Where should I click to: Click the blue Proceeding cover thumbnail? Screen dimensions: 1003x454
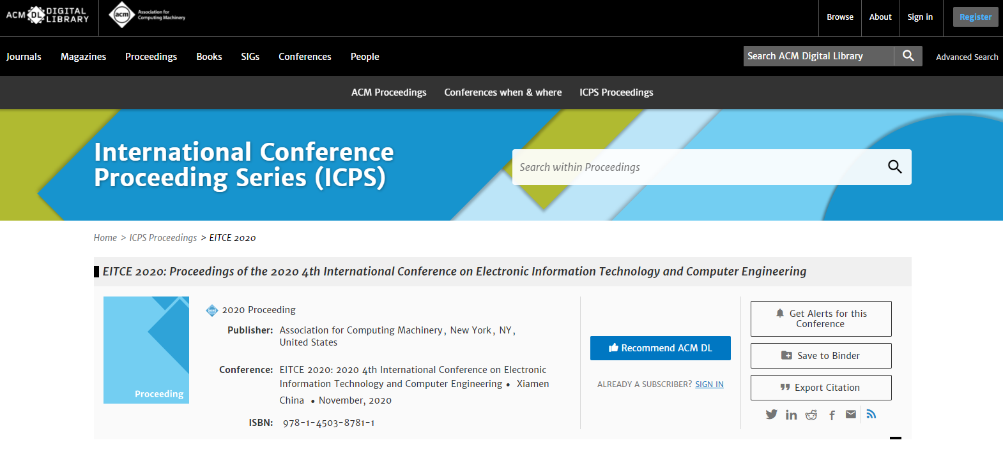(x=146, y=350)
